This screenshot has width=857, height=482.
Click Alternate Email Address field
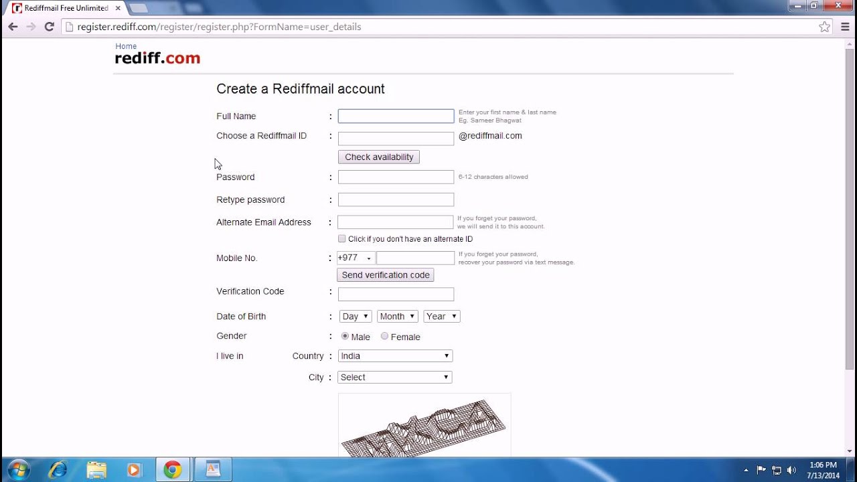click(x=395, y=222)
